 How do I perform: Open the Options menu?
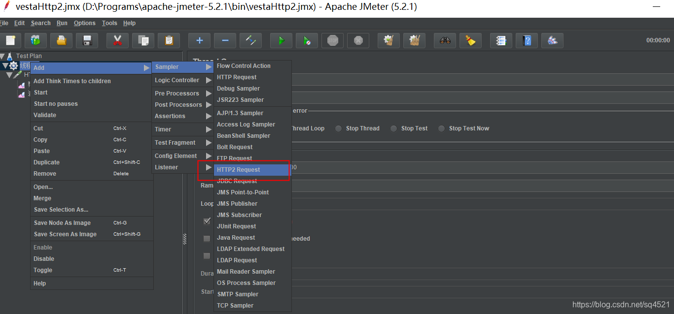pos(85,23)
